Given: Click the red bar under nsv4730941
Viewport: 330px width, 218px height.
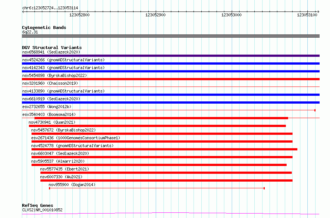Looking at the screenshot, I should (x=158, y=126).
